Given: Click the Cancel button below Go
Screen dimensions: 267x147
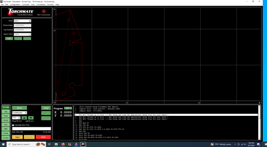Looking at the screenshot, I should [46, 118].
